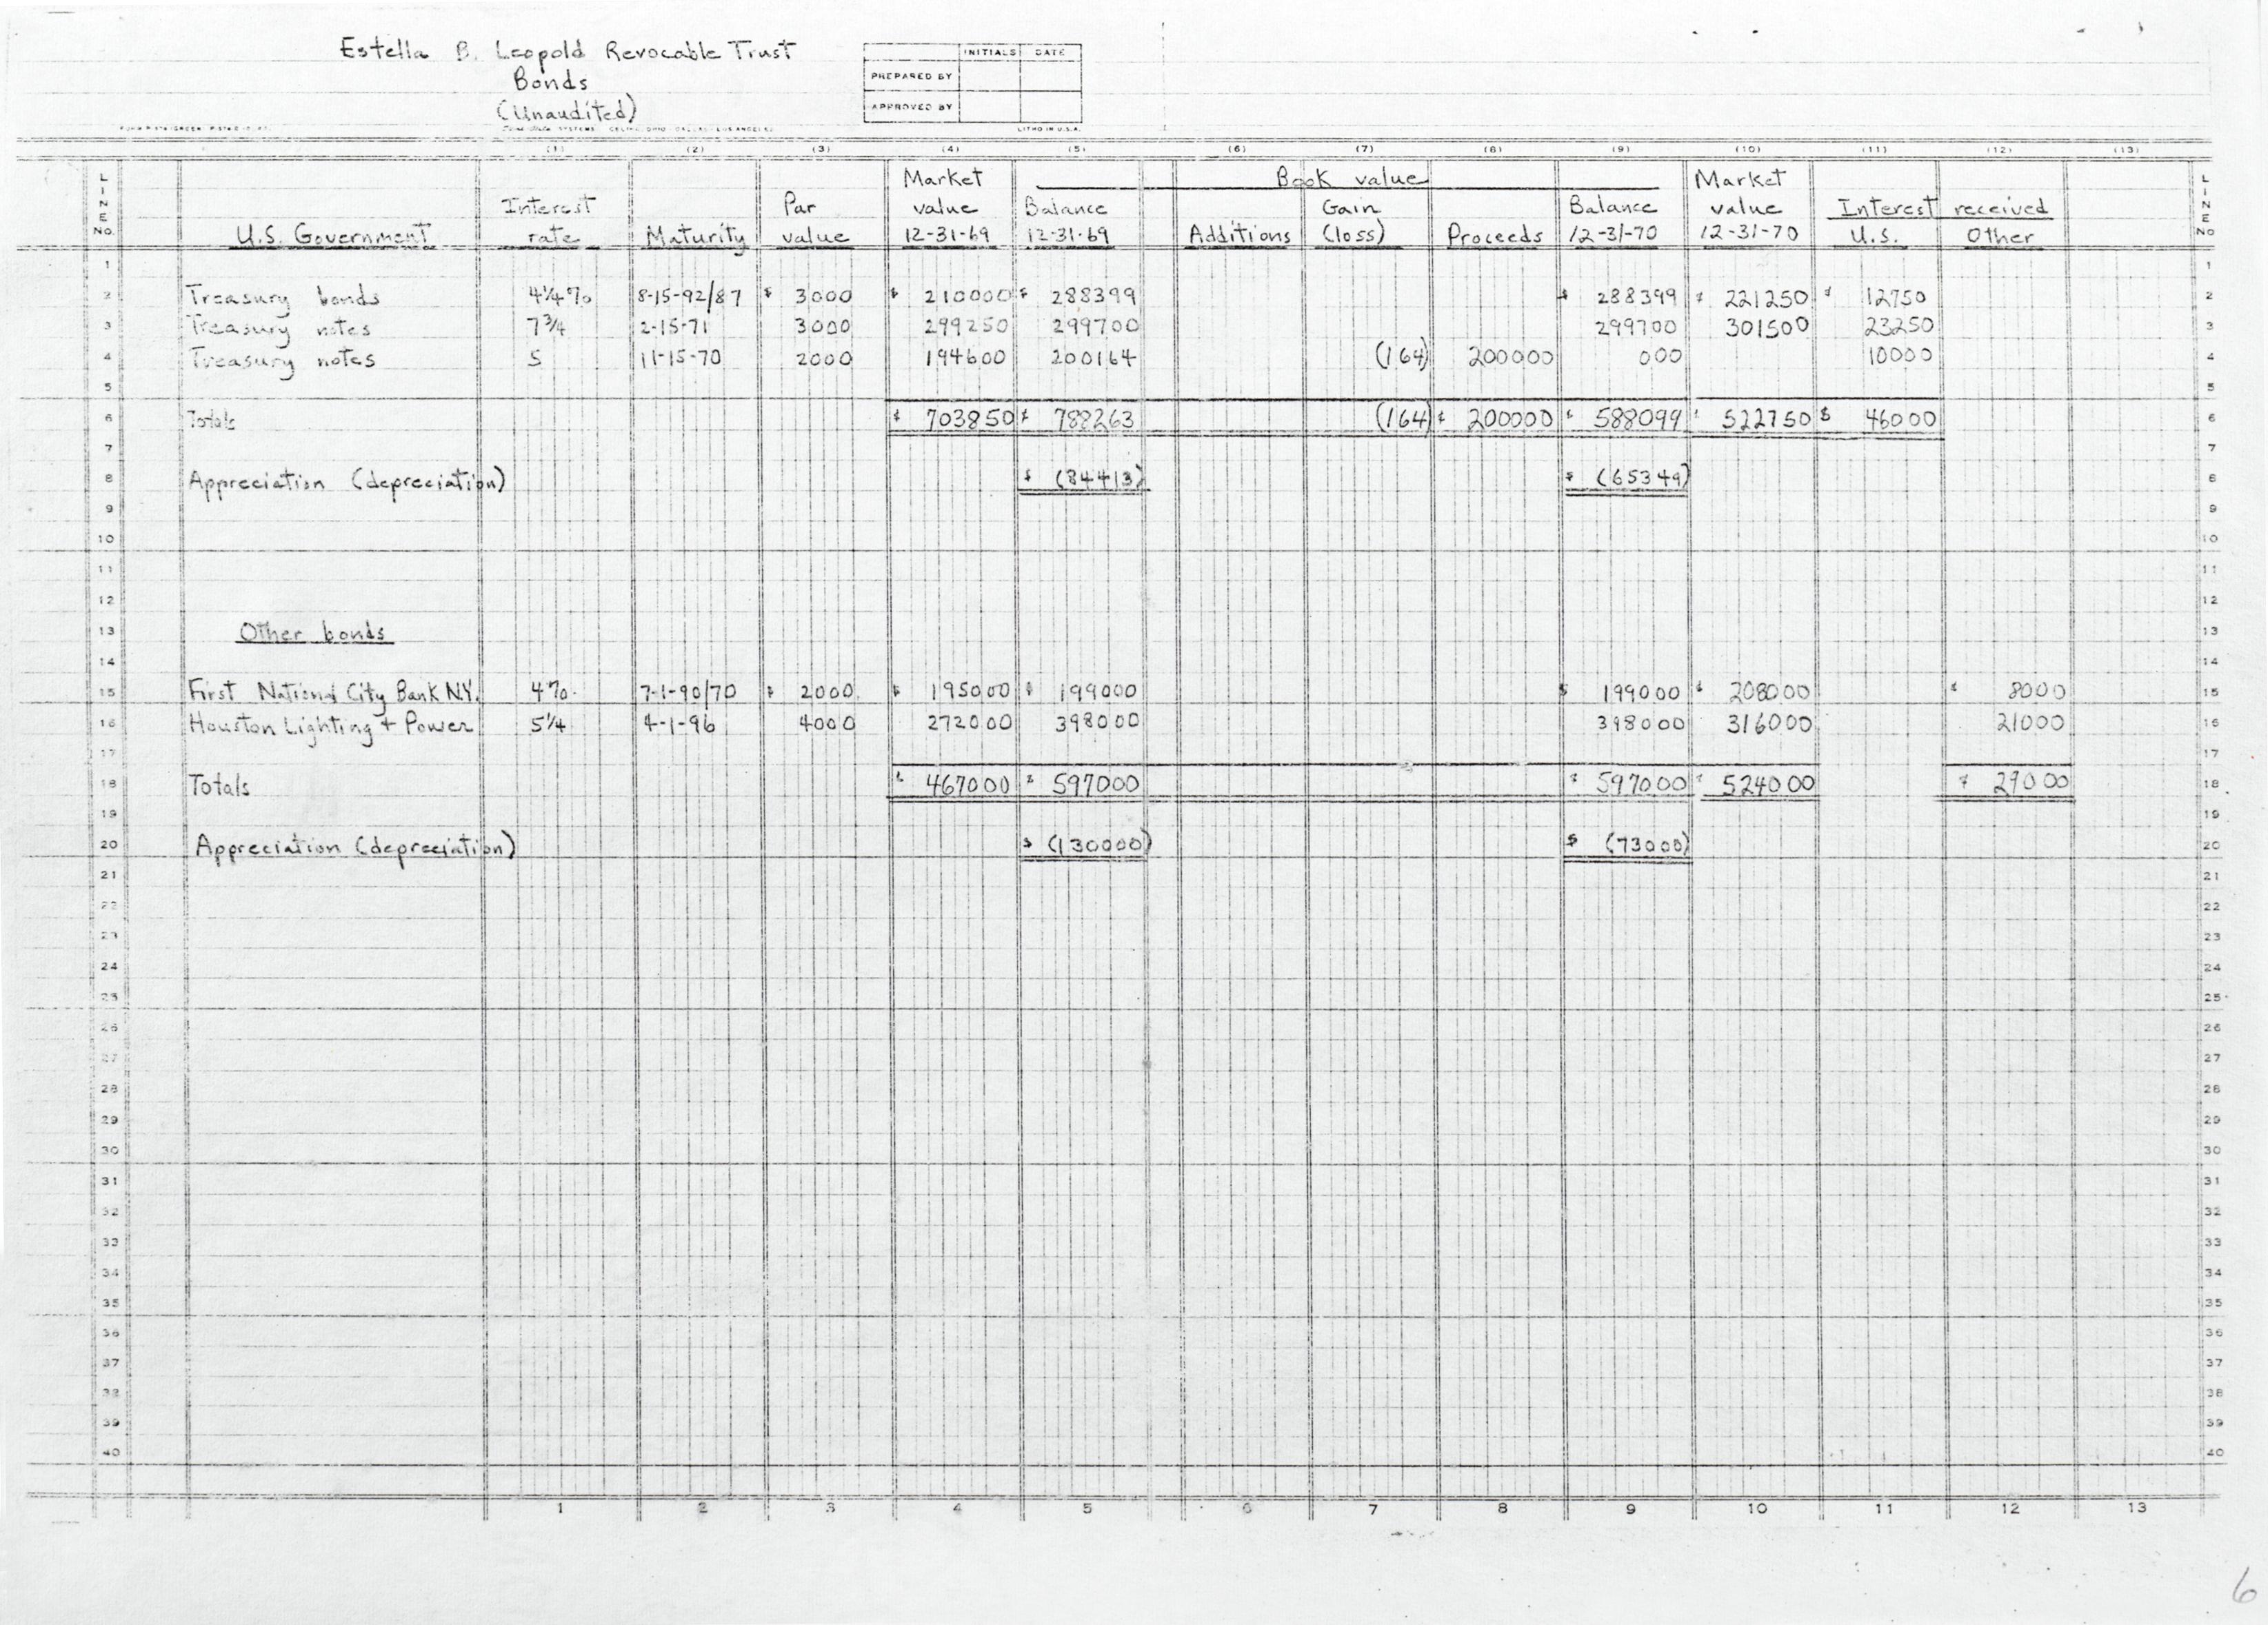Select the 'Other bonds' section heading
The image size is (2268, 1625).
tap(312, 633)
